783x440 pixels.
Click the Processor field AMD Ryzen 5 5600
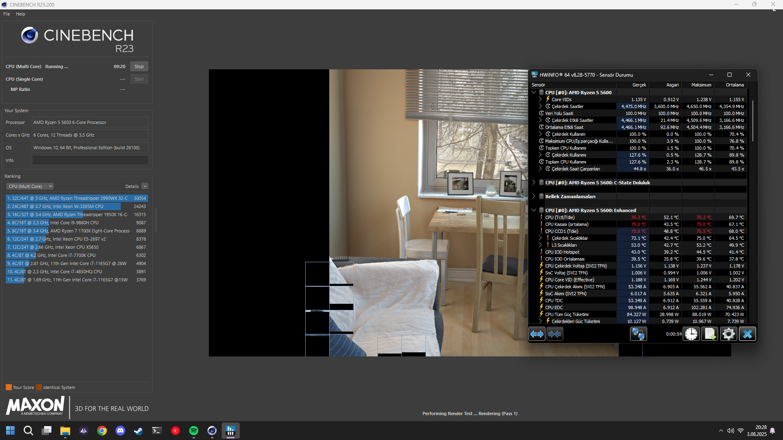pos(90,122)
